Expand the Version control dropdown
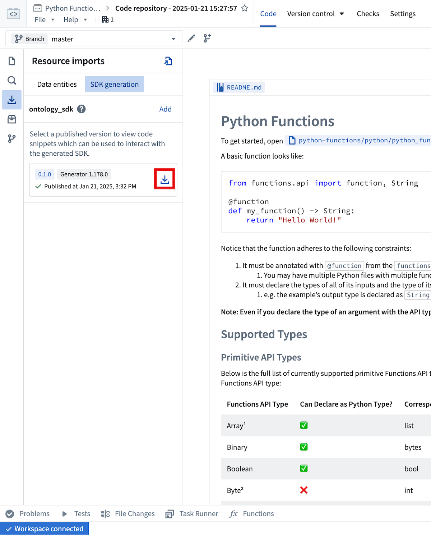The image size is (431, 535). [316, 14]
